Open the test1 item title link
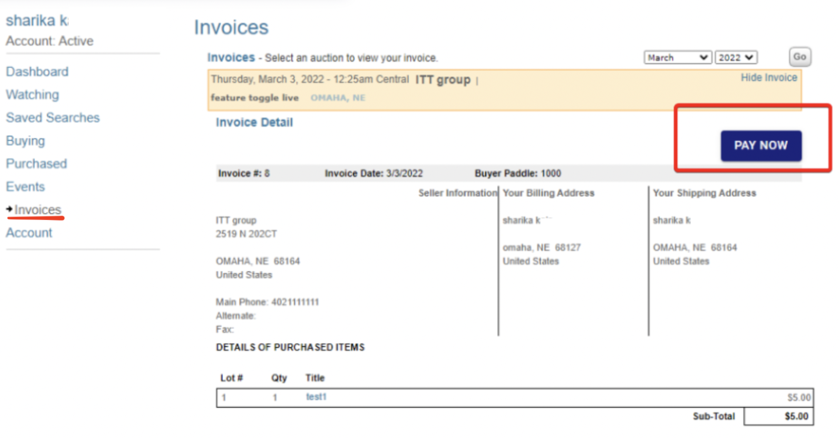The width and height of the screenshot is (840, 438). (x=316, y=397)
